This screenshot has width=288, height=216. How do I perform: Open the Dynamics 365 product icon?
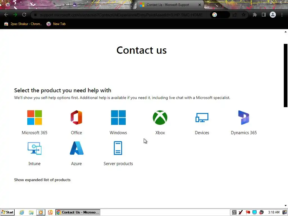click(x=244, y=118)
